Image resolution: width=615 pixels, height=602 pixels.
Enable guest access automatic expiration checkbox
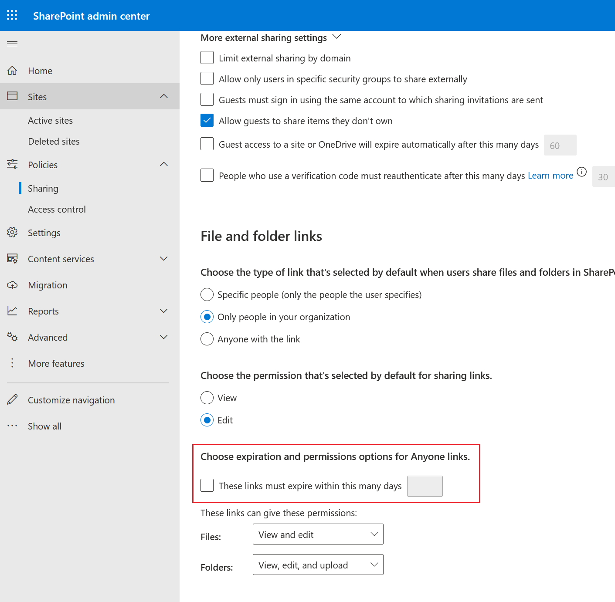tap(207, 144)
